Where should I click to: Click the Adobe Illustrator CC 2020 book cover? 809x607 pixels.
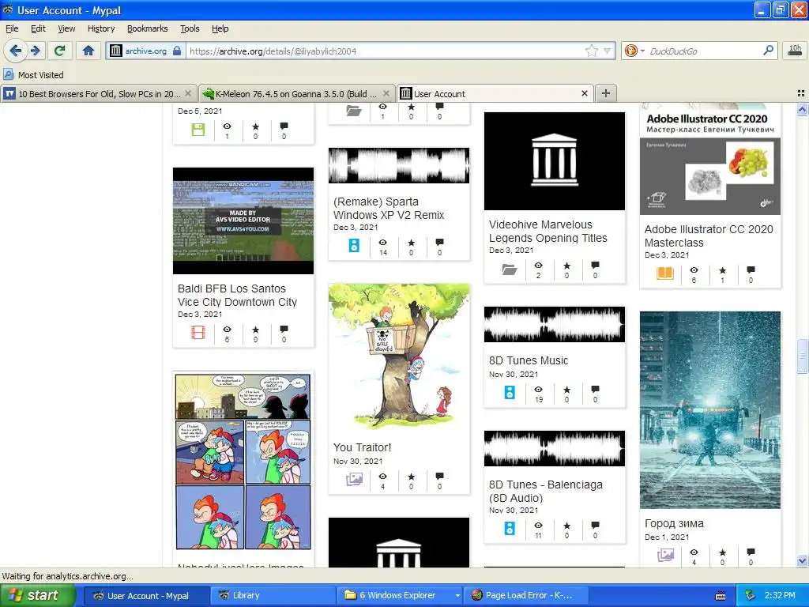pos(710,160)
